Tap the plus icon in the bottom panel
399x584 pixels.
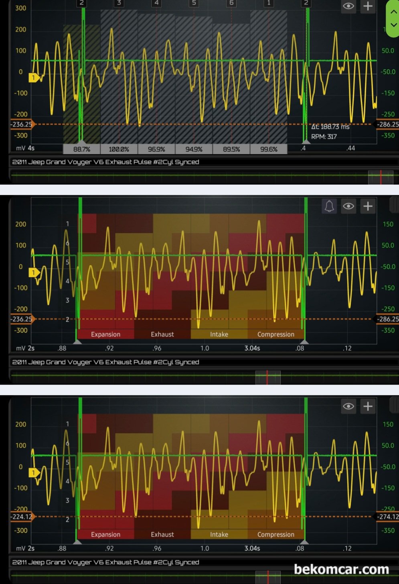pos(368,406)
